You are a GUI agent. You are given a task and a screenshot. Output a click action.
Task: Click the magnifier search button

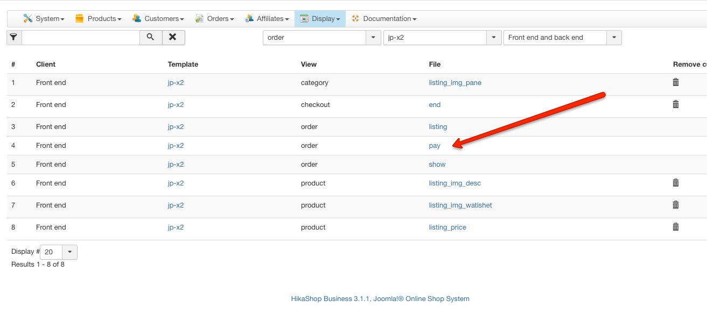click(150, 38)
